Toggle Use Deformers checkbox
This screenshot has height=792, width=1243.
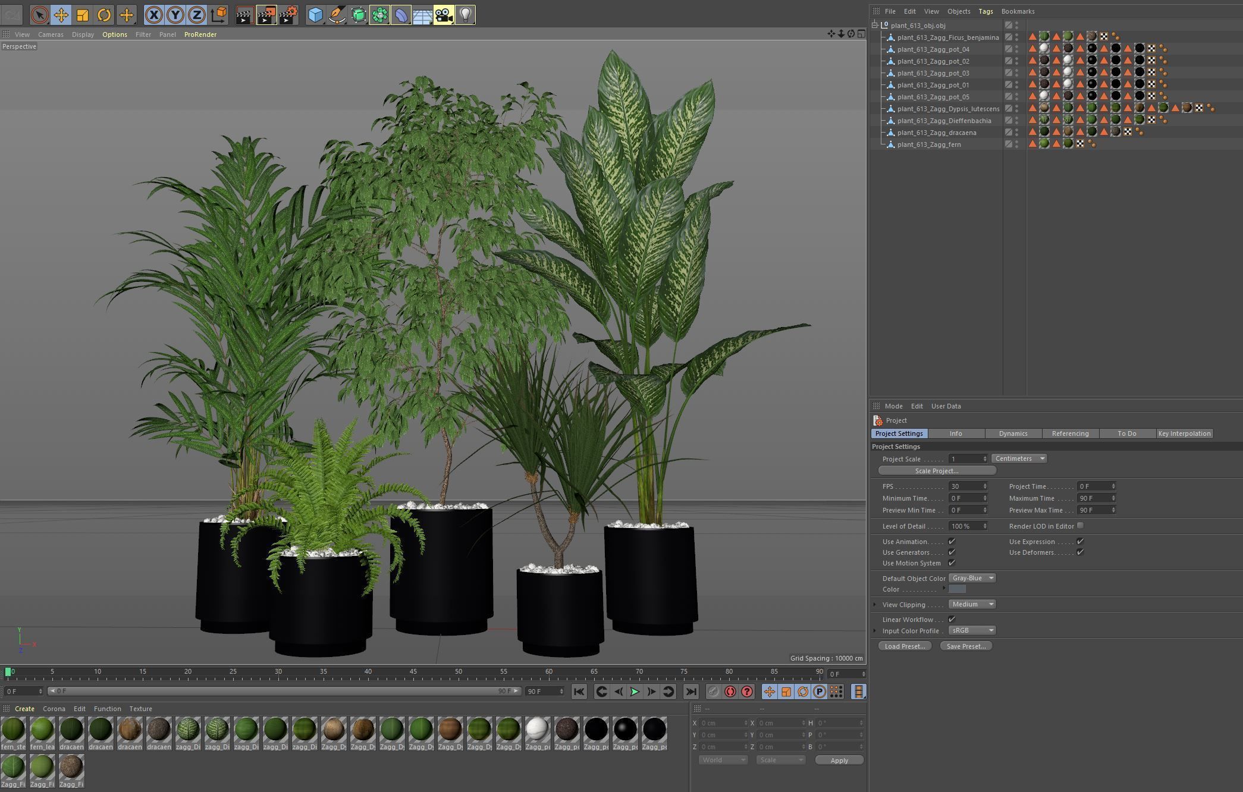1080,552
